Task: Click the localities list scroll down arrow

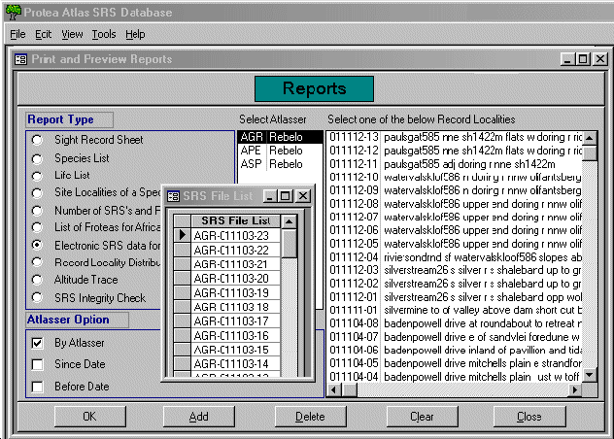Action: tap(590, 375)
